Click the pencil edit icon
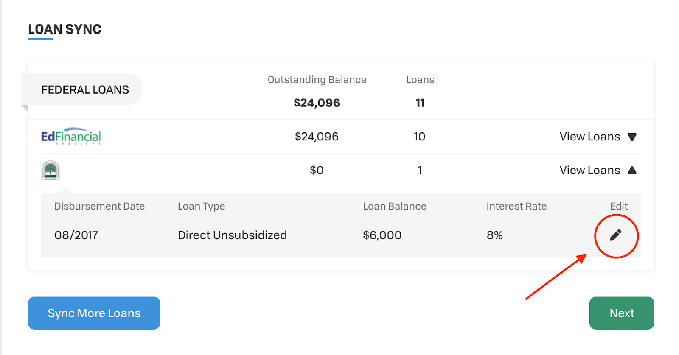This screenshot has height=355, width=679. 616,235
